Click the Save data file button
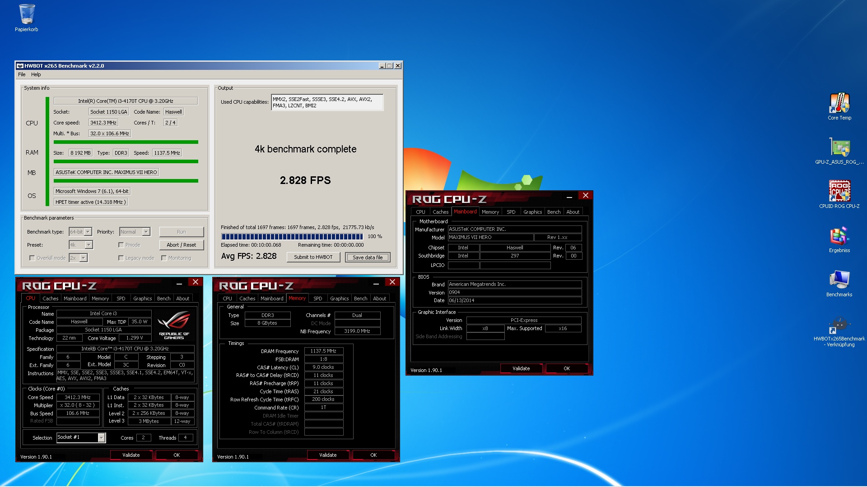867x487 pixels. (368, 257)
